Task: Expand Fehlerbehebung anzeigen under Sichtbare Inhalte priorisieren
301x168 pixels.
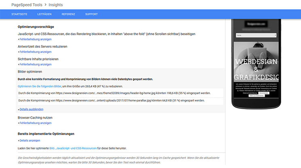Action: (35, 65)
